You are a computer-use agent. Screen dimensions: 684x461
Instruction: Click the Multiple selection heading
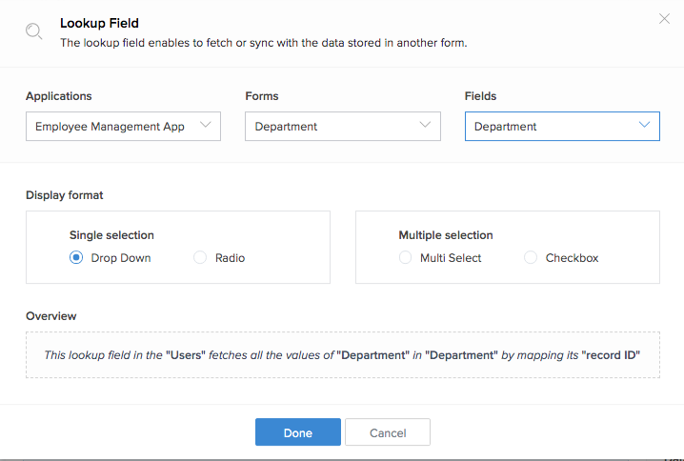(x=445, y=234)
